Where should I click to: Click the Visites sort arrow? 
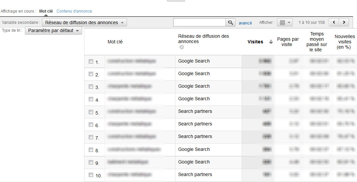[x=271, y=42]
